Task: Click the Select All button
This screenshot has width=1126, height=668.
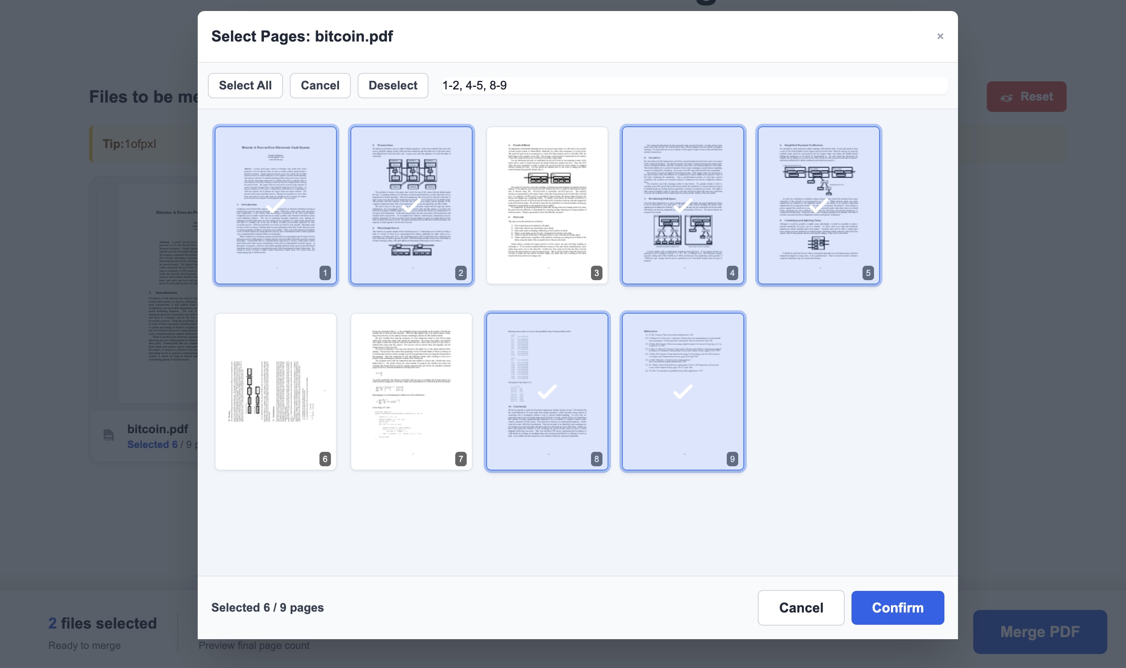Action: (245, 86)
